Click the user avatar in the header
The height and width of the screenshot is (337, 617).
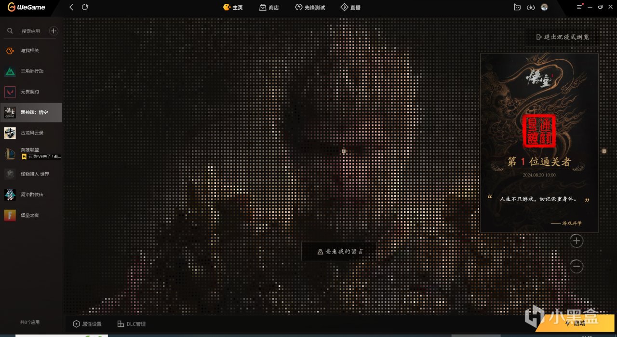pos(544,7)
